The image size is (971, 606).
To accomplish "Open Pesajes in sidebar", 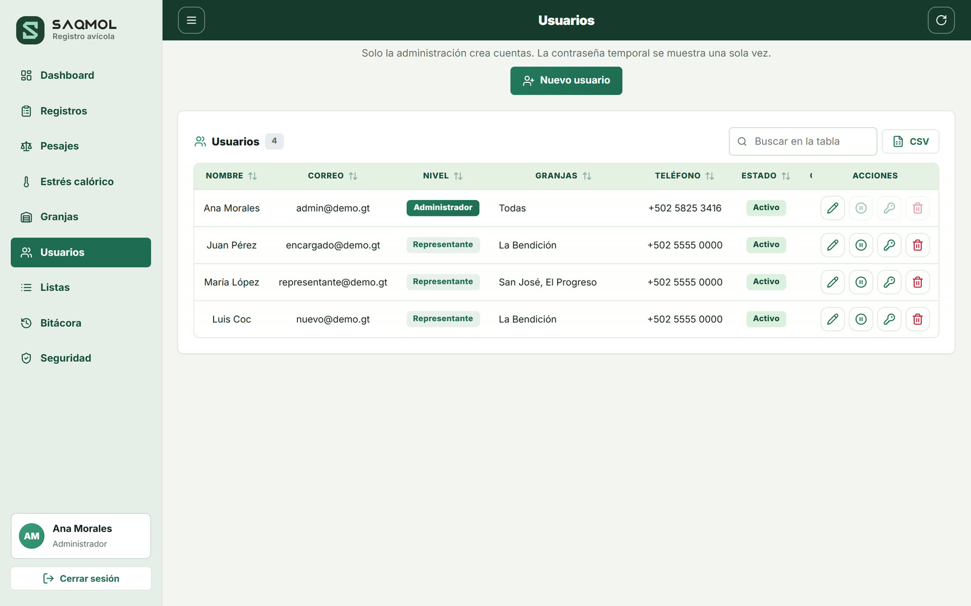I will (x=81, y=146).
